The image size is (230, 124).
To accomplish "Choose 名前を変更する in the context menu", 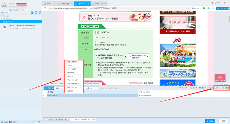I will click(x=73, y=62).
